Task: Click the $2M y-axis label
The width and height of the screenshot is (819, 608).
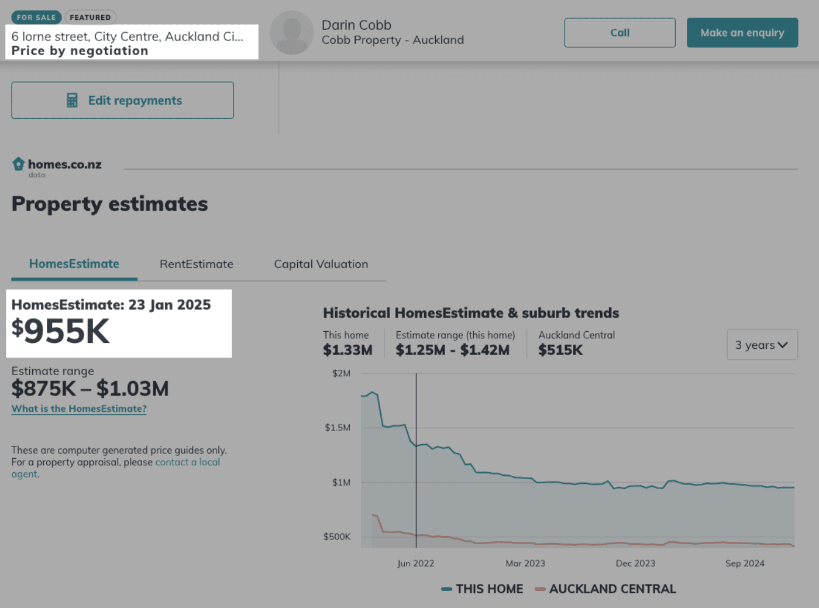Action: [x=341, y=373]
